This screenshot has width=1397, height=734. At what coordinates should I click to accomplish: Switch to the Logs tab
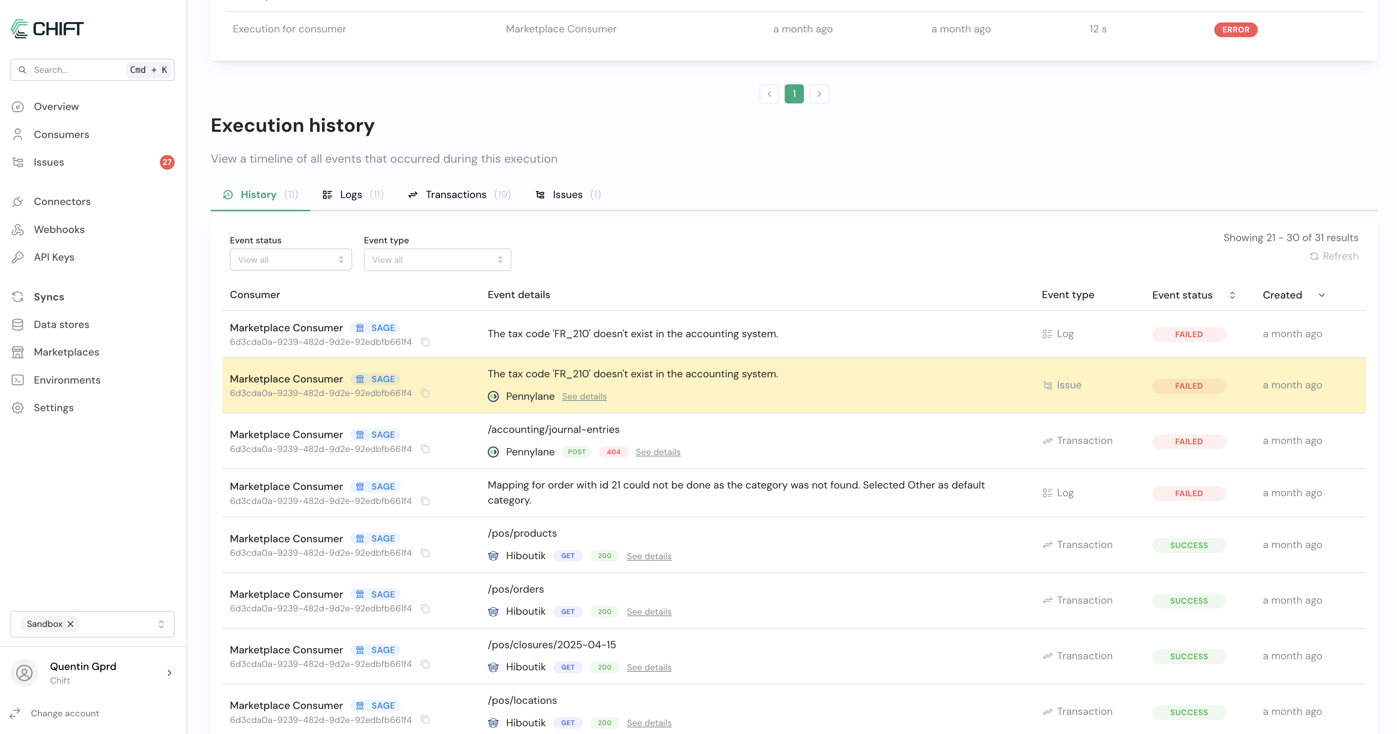pos(350,195)
